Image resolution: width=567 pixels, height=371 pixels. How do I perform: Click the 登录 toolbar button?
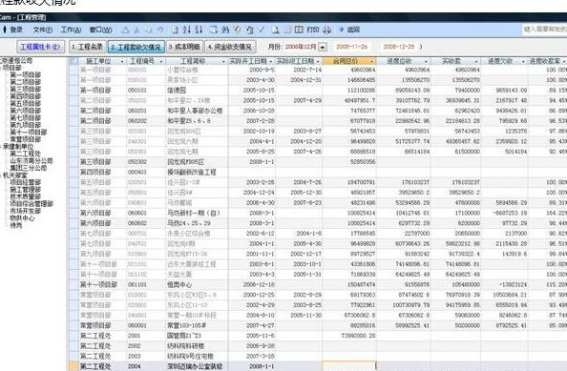pos(16,30)
